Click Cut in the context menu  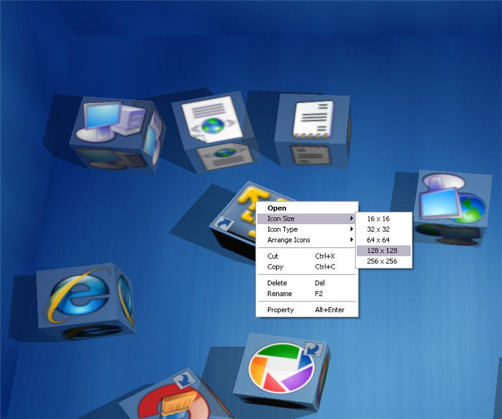point(273,256)
